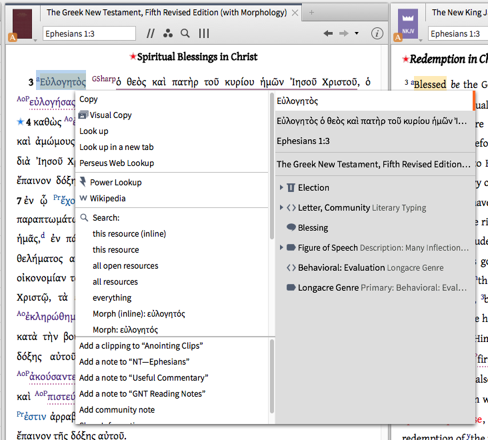488x440 pixels.
Task: Select the Greek New Testament resource row
Action: [374, 164]
